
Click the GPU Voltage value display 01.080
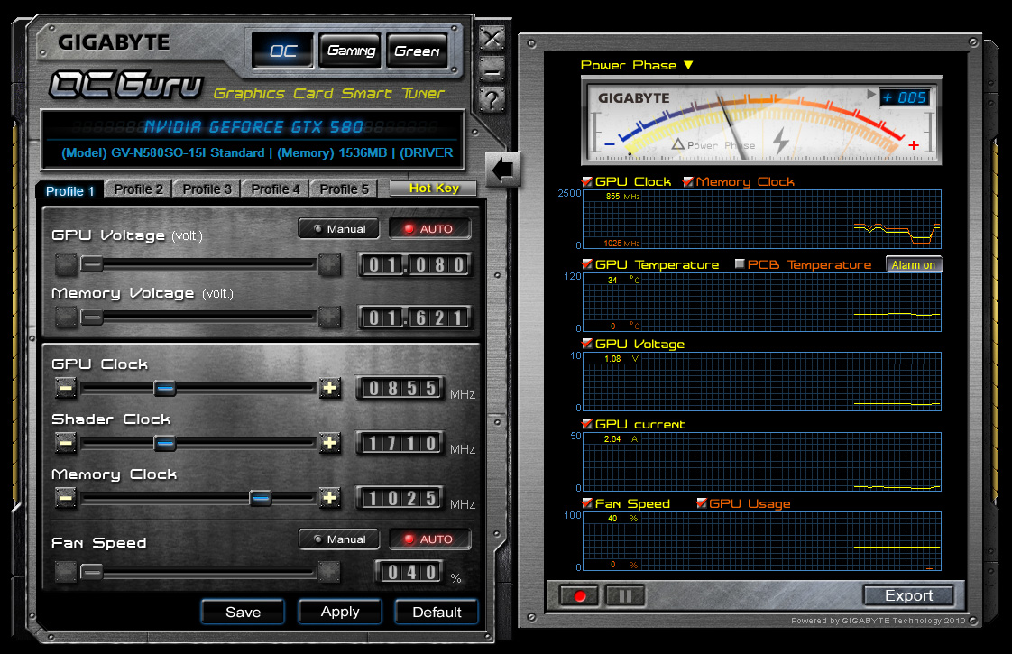pyautogui.click(x=415, y=264)
